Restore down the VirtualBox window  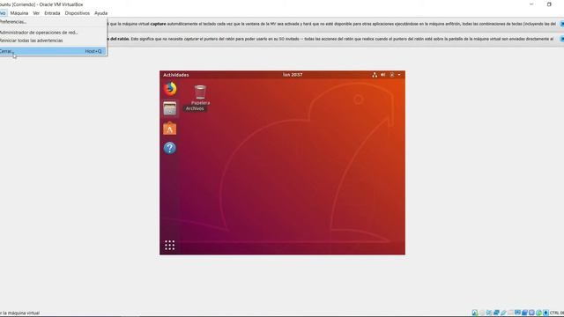coord(549,4)
